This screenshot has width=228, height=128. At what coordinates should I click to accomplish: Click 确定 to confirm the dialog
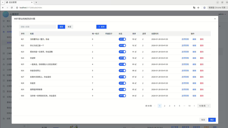pos(212,120)
